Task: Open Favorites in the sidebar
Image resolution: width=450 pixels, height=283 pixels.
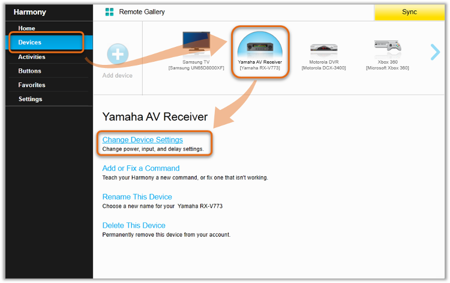Action: [x=32, y=85]
